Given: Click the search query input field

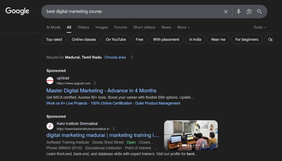Looking at the screenshot, I should (133, 12).
